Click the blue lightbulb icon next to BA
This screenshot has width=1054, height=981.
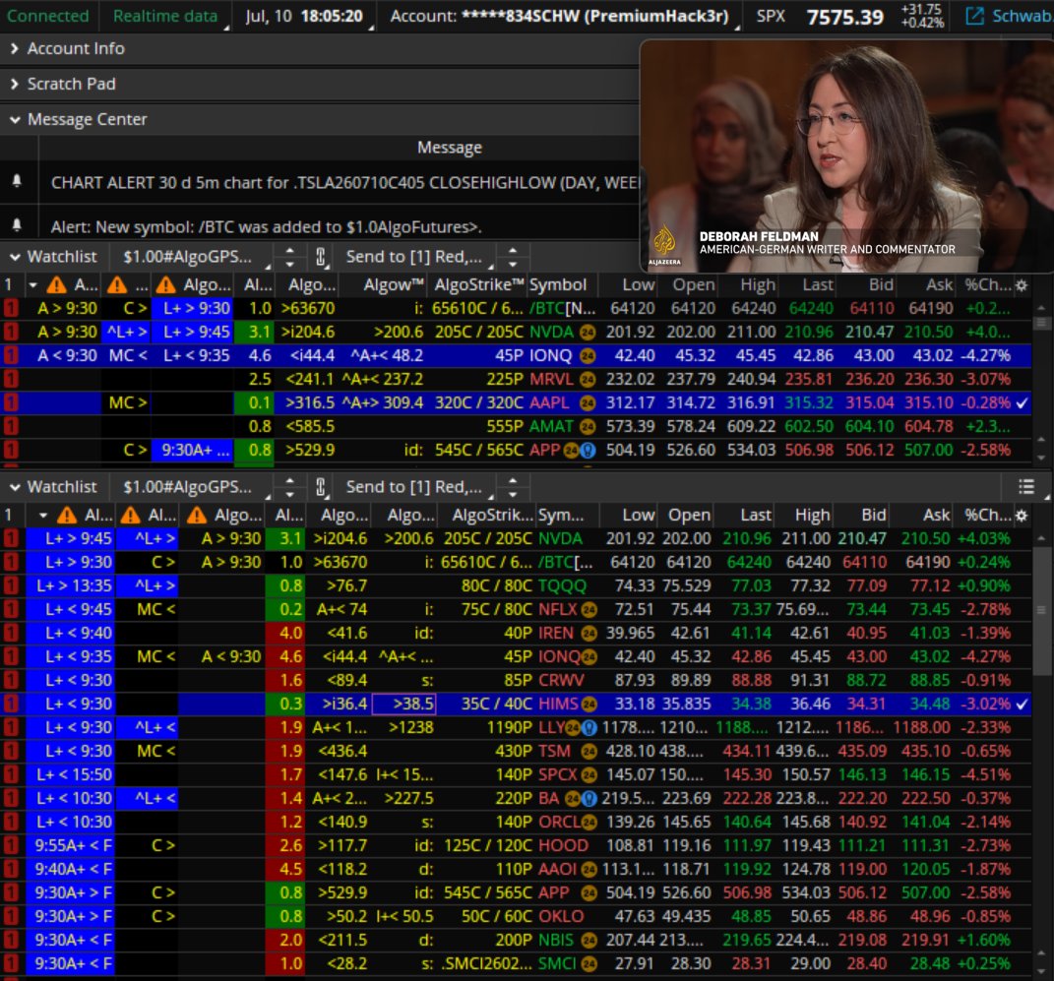[589, 798]
